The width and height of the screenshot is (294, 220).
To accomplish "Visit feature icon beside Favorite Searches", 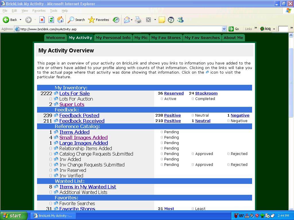I will (56, 203).
